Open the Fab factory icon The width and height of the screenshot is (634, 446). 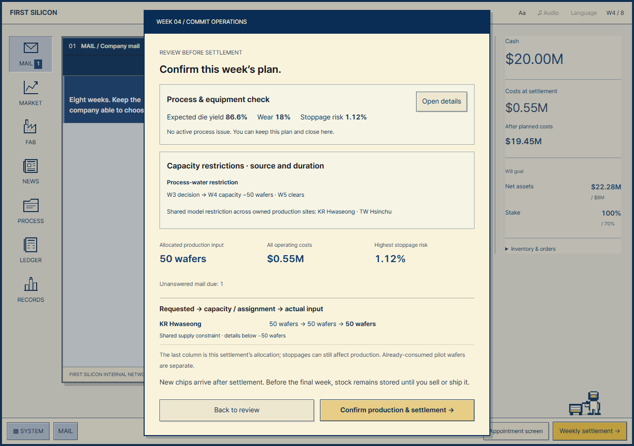(31, 127)
